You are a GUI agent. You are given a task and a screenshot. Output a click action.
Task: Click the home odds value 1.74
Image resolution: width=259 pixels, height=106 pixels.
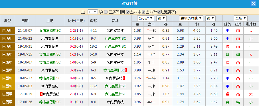tap(180, 102)
